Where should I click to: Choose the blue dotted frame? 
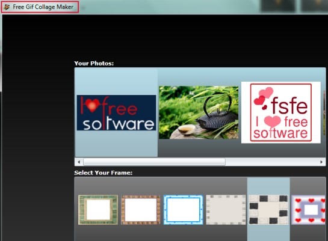click(x=183, y=210)
